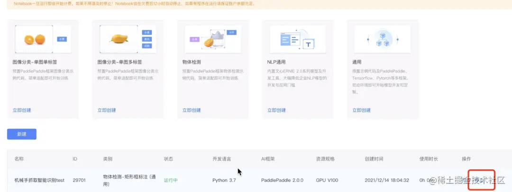Click 立即创建 under 图像分类-单图多标签
Screen dimensions: 512x192
(107, 110)
